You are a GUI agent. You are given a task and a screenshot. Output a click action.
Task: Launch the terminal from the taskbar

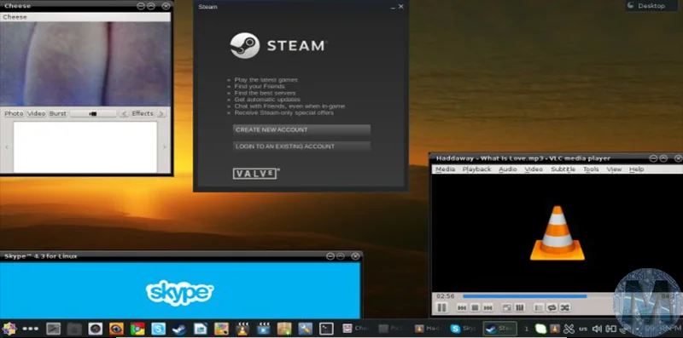[326, 329]
